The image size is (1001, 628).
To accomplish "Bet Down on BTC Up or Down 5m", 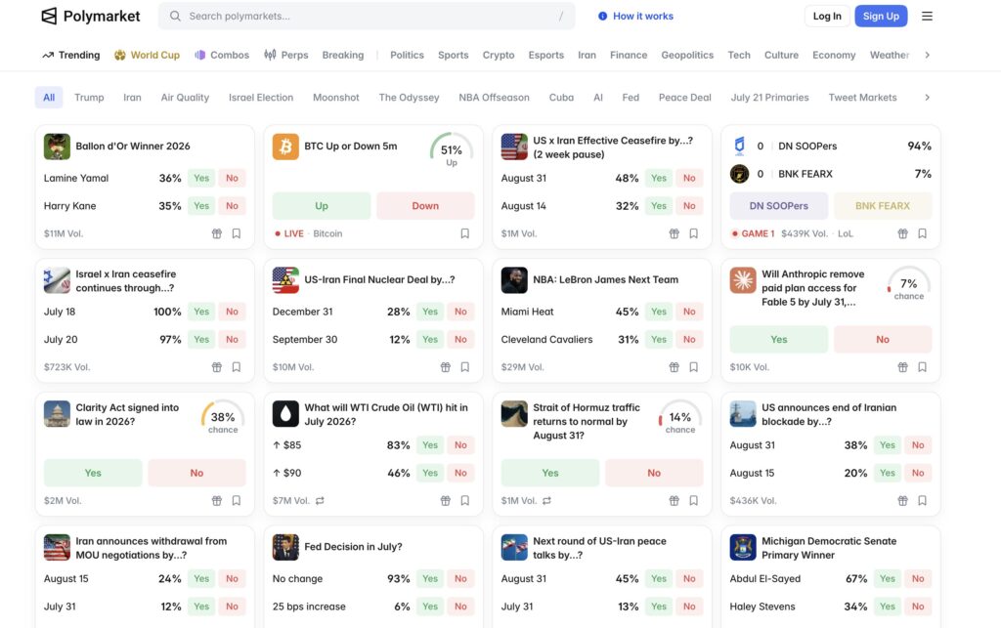I will 425,206.
